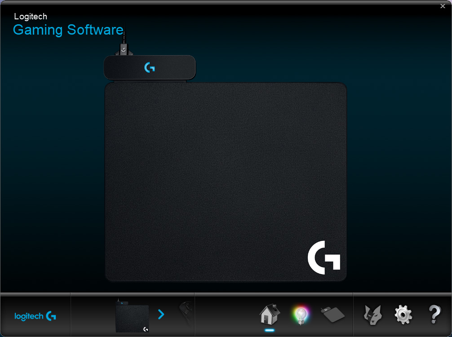Show the next device with the blue chevron
Viewport: 452px width, 337px height.
coord(161,314)
